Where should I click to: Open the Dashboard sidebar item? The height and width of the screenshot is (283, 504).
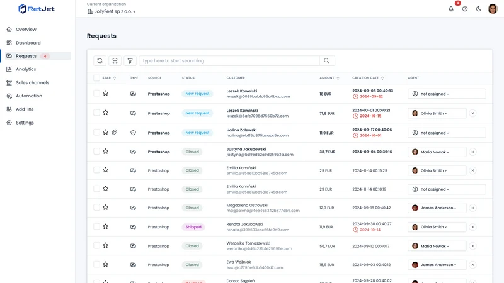28,43
